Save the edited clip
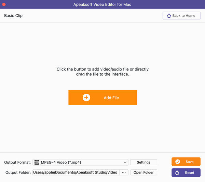Viewport: 205px width, 182px height. pyautogui.click(x=186, y=162)
